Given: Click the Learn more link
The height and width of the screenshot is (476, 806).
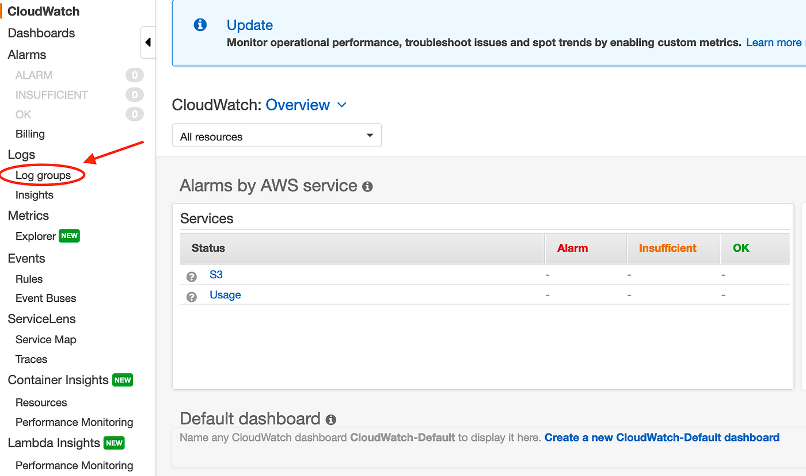Looking at the screenshot, I should 773,43.
